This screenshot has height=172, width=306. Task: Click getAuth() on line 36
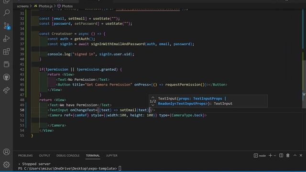85,39
